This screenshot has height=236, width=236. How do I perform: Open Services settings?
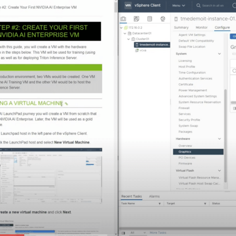184,114
